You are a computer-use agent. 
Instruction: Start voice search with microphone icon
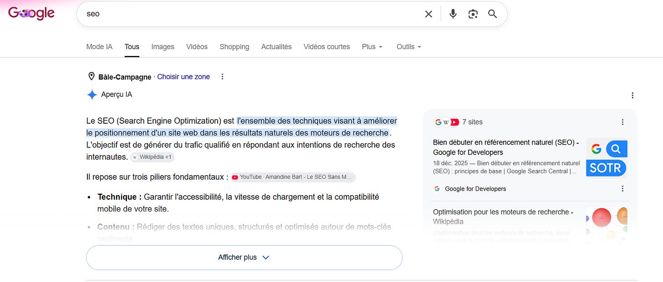(453, 14)
